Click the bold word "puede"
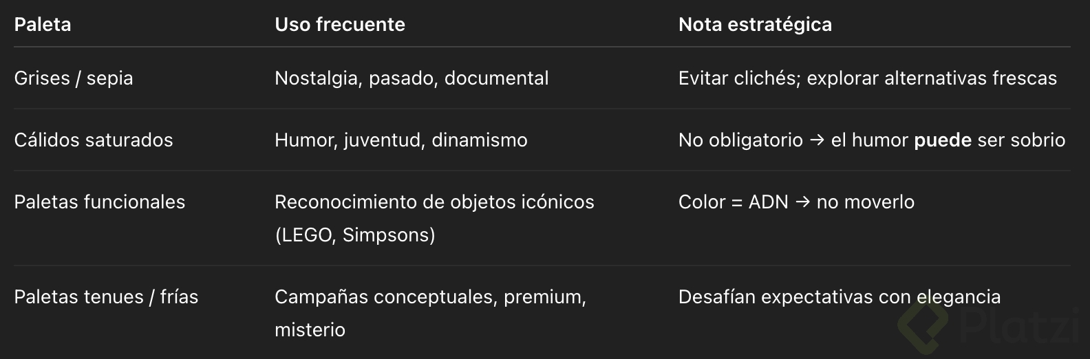The image size is (1090, 359). pos(943,140)
